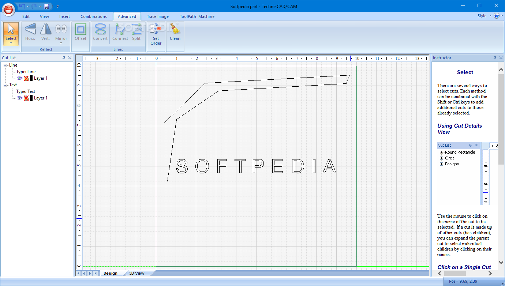Switch to the Edit ribbon tab
Viewport: 505px width, 286px height.
(x=26, y=16)
